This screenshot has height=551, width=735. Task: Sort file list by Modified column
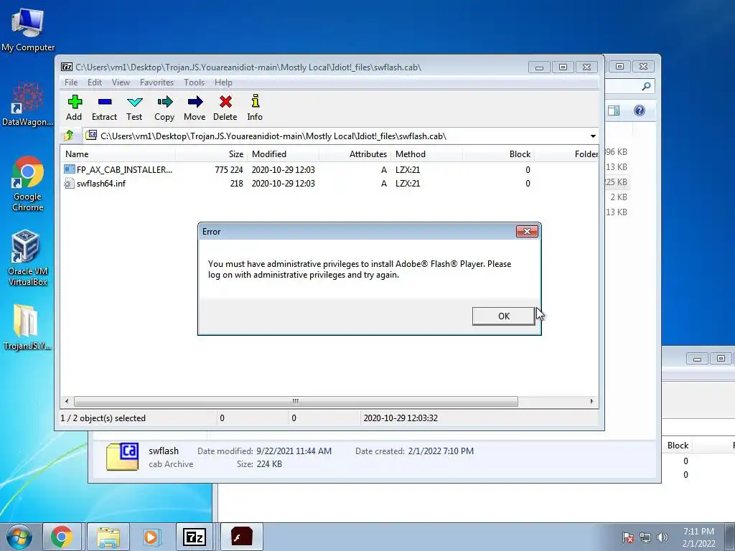click(x=283, y=154)
